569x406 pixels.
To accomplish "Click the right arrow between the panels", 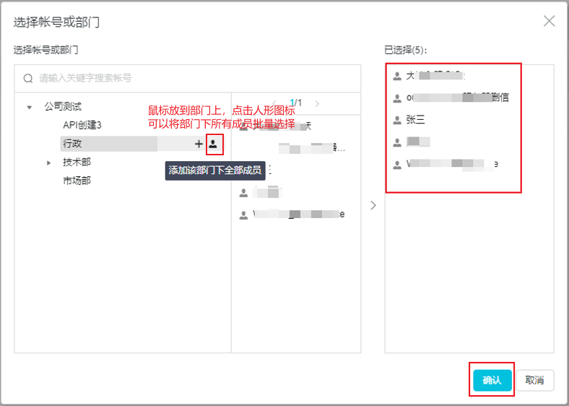I will [x=373, y=206].
